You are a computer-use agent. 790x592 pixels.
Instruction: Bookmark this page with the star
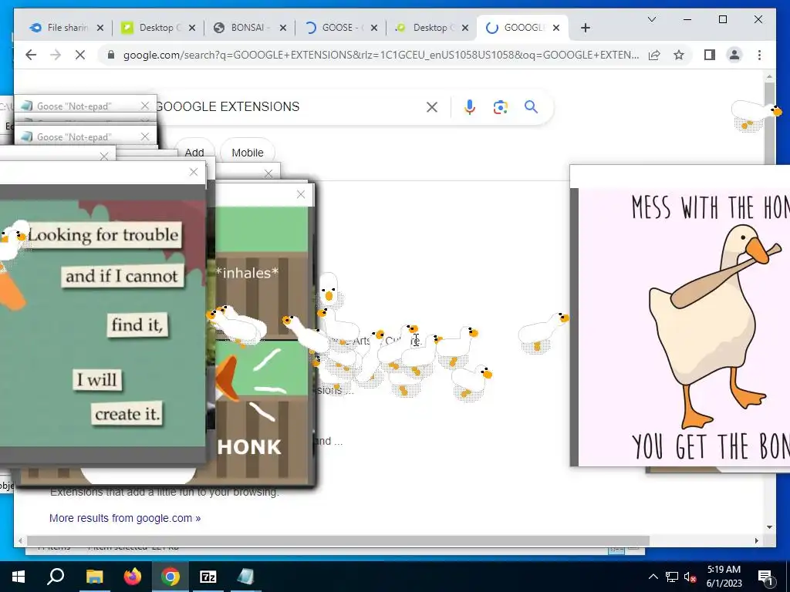click(679, 55)
